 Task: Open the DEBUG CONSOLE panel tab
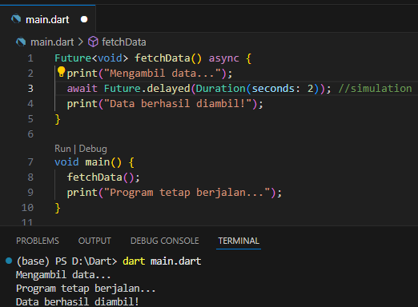164,241
